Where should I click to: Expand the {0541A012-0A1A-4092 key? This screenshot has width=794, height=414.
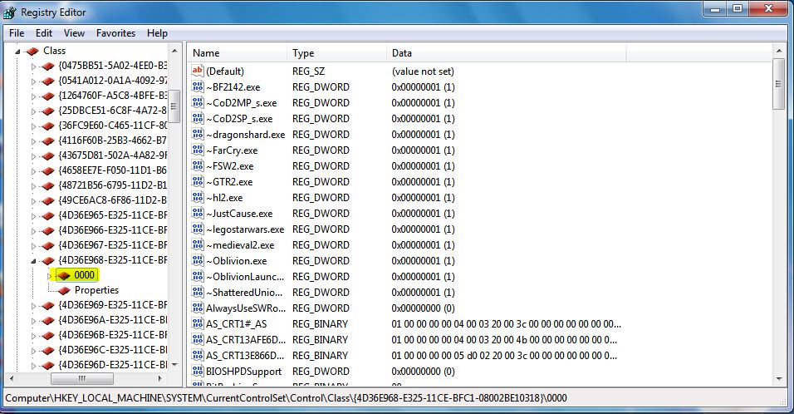(x=33, y=81)
